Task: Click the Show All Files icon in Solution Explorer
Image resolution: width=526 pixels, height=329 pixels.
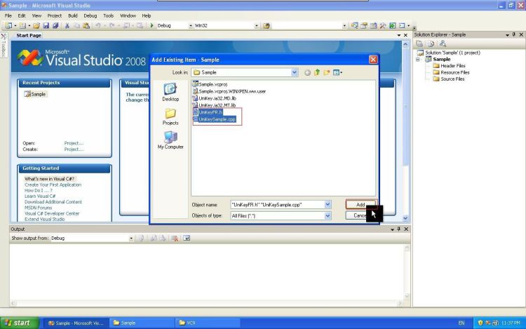Action: pyautogui.click(x=431, y=43)
